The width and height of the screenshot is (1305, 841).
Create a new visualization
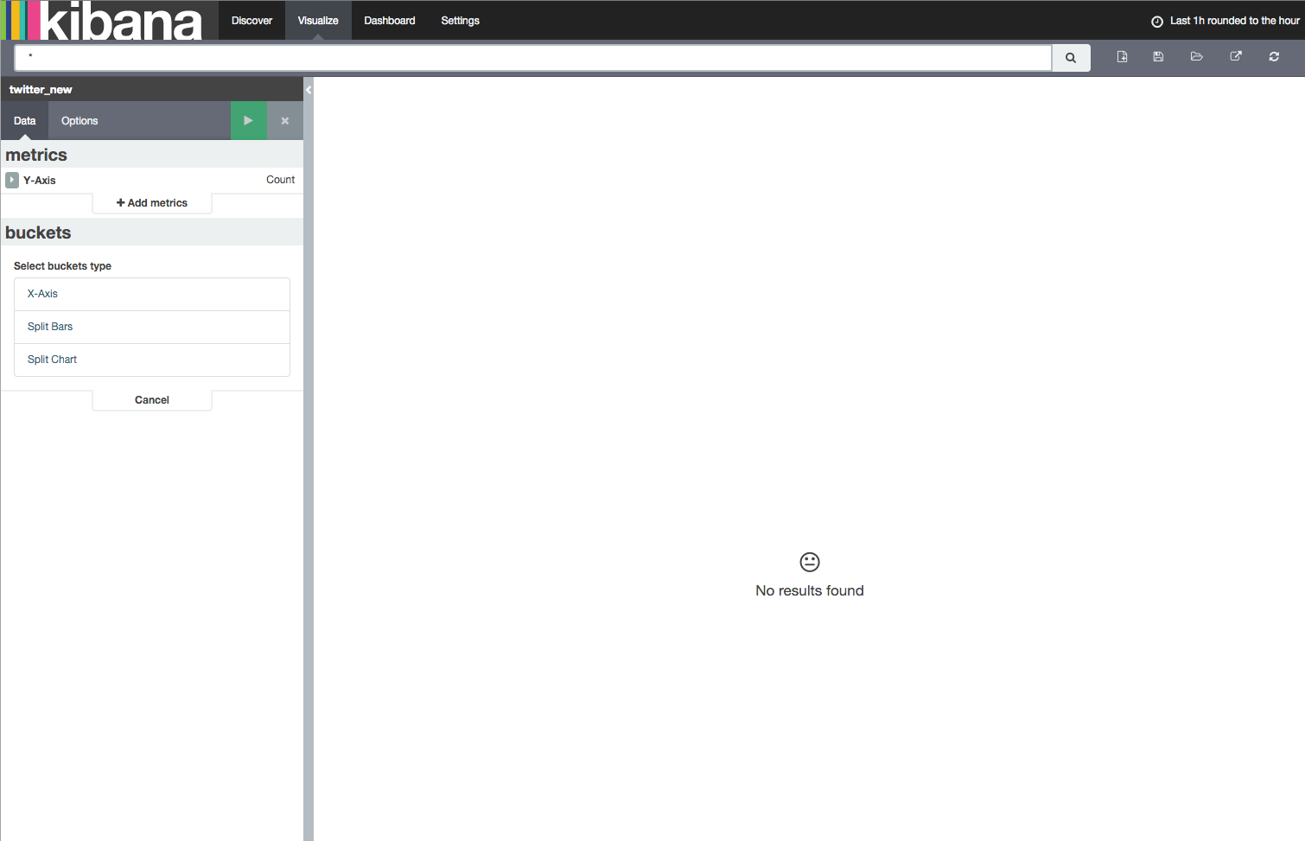click(x=1122, y=56)
